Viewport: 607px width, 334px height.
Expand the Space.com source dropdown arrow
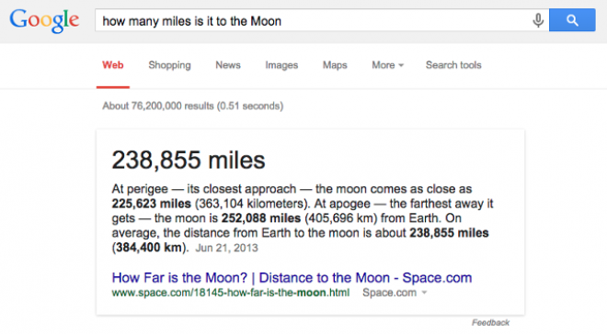424,293
